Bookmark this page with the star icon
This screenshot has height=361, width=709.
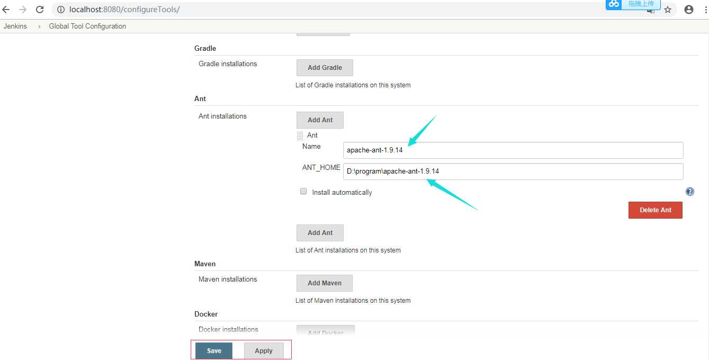point(668,10)
